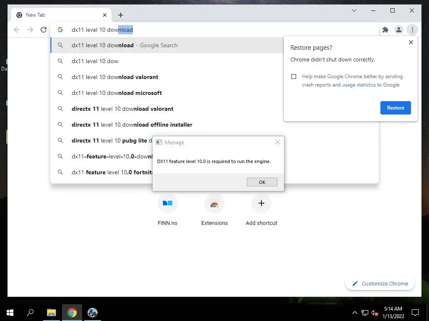Open the Chrome profile avatar

tap(399, 30)
